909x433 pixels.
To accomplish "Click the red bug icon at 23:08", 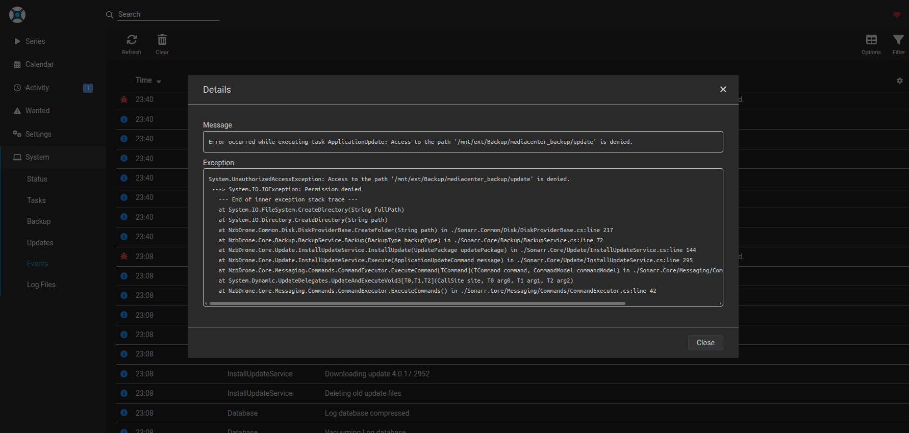I will point(124,257).
